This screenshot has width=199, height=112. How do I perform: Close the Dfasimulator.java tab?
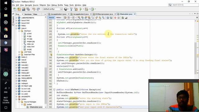tap(135, 14)
